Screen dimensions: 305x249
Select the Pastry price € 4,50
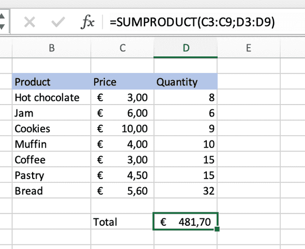point(123,175)
